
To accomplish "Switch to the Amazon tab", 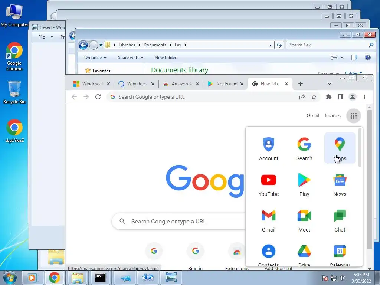I will click(181, 84).
